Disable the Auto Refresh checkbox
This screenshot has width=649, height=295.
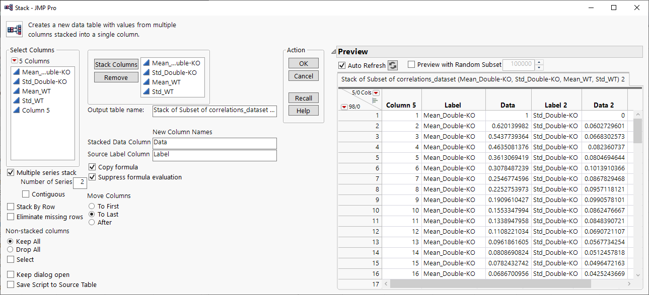point(342,65)
